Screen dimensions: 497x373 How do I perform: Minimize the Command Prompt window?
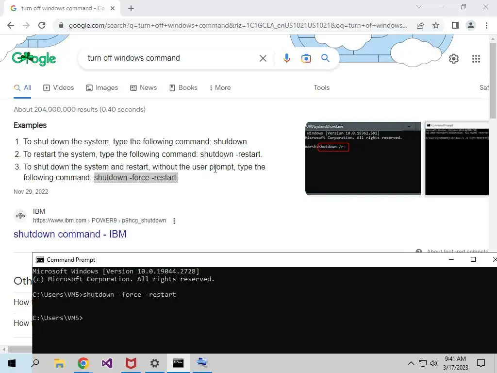point(451,259)
